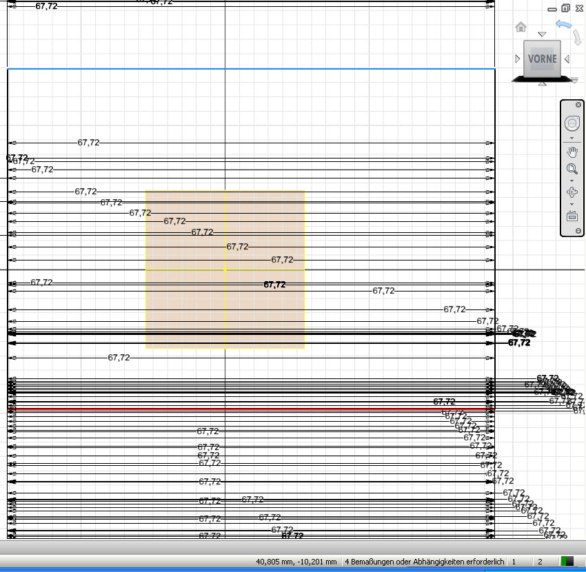Expand the Orbit tool dropdown arrow
The width and height of the screenshot is (586, 572).
pyautogui.click(x=572, y=204)
